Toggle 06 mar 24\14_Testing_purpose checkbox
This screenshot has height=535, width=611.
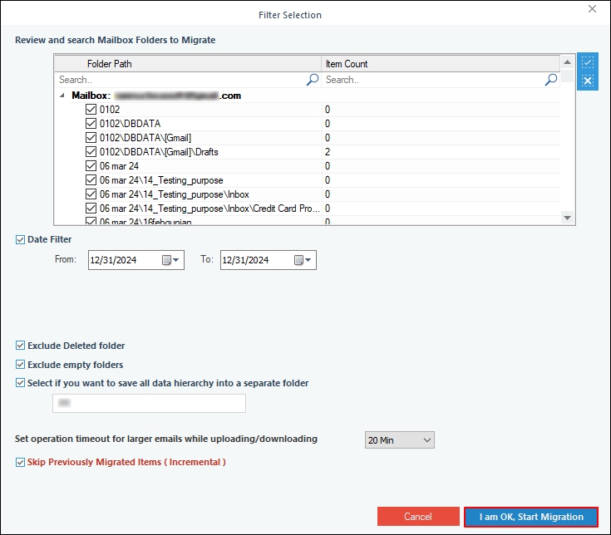91,180
